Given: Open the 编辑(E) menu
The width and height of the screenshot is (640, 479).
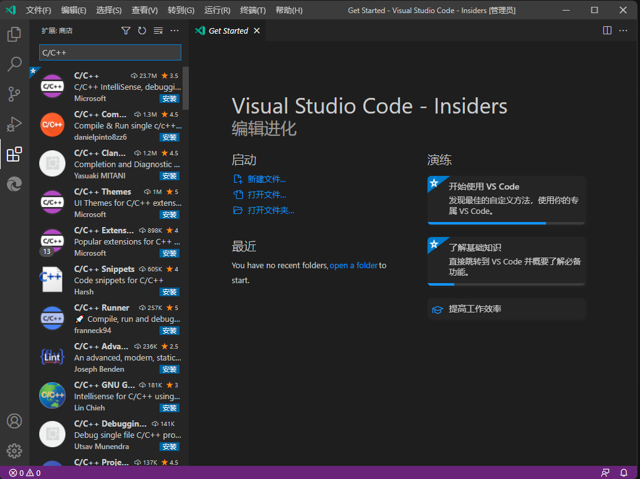Looking at the screenshot, I should [74, 10].
